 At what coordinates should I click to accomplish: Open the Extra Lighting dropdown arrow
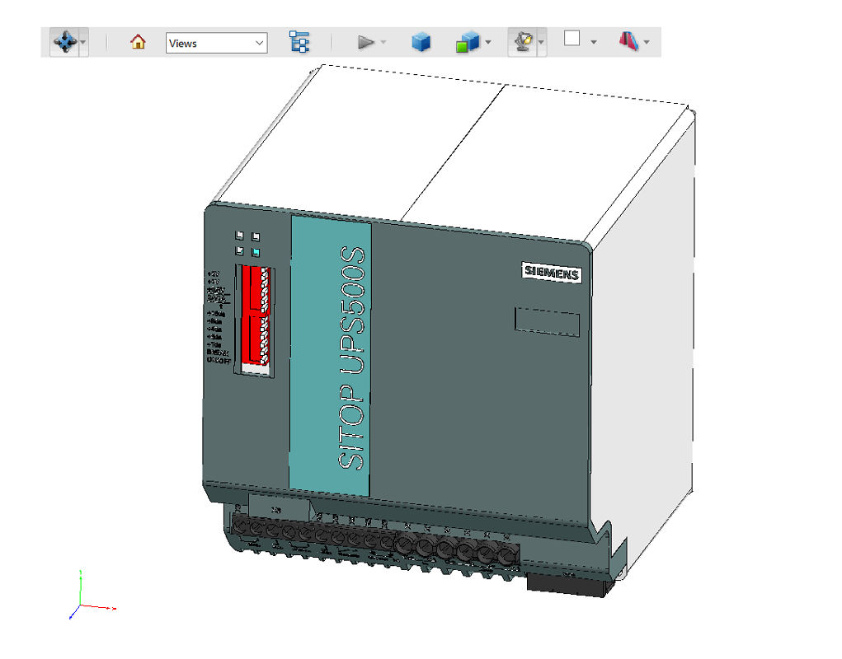(x=542, y=43)
